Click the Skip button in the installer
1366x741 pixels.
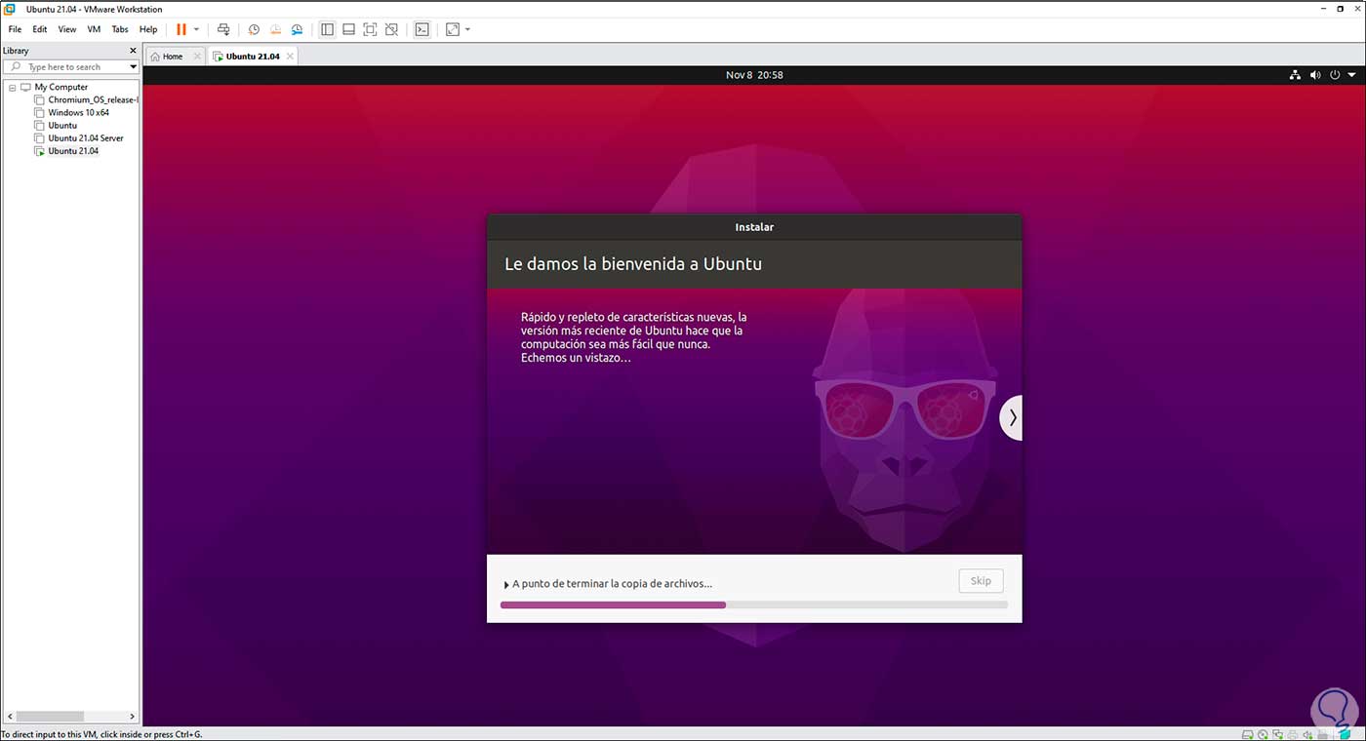[x=981, y=581]
